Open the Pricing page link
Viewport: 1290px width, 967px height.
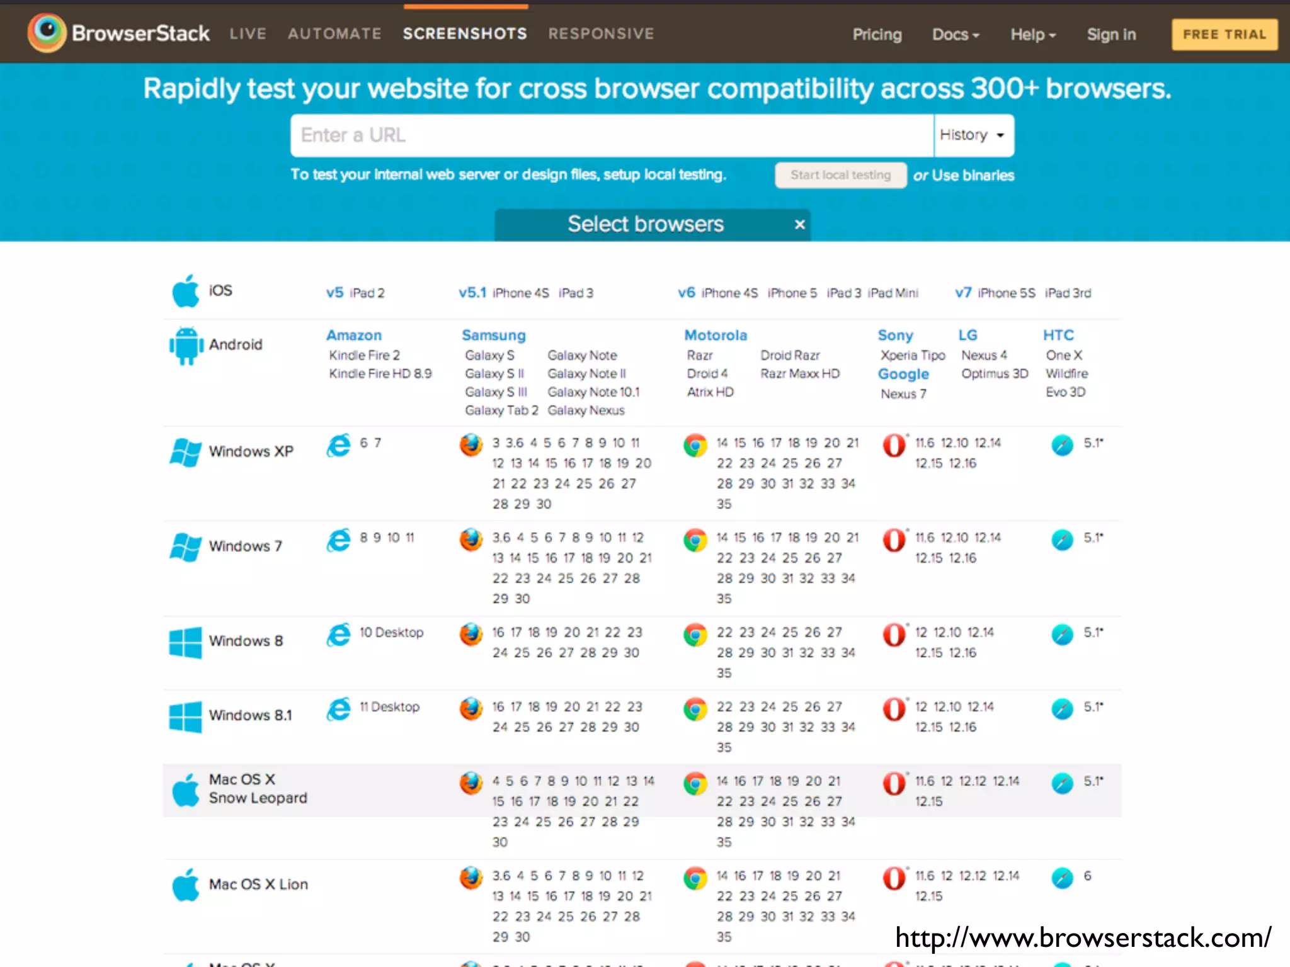[x=877, y=35]
